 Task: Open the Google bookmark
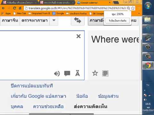point(58,13)
